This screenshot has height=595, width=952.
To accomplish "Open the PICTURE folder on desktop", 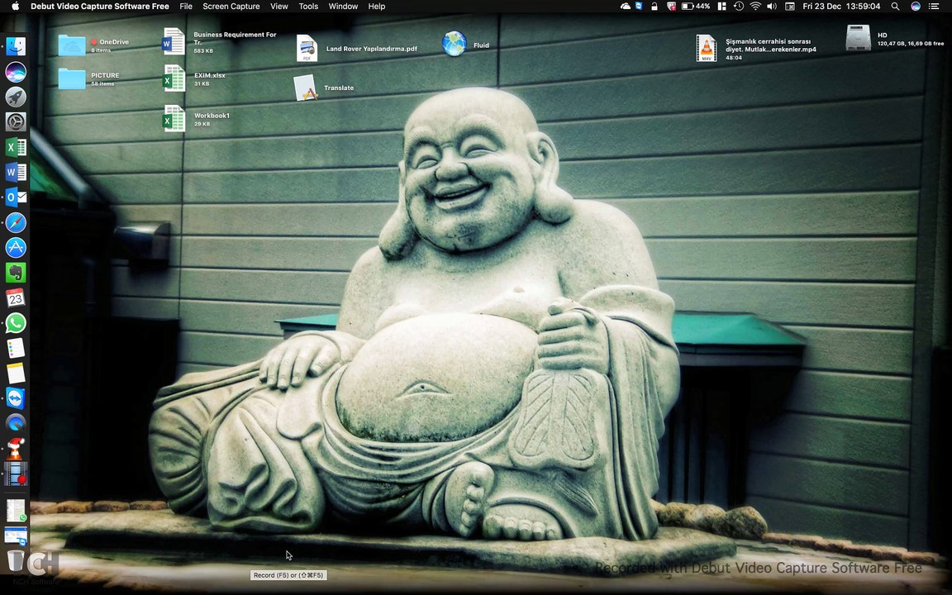I will pyautogui.click(x=72, y=79).
